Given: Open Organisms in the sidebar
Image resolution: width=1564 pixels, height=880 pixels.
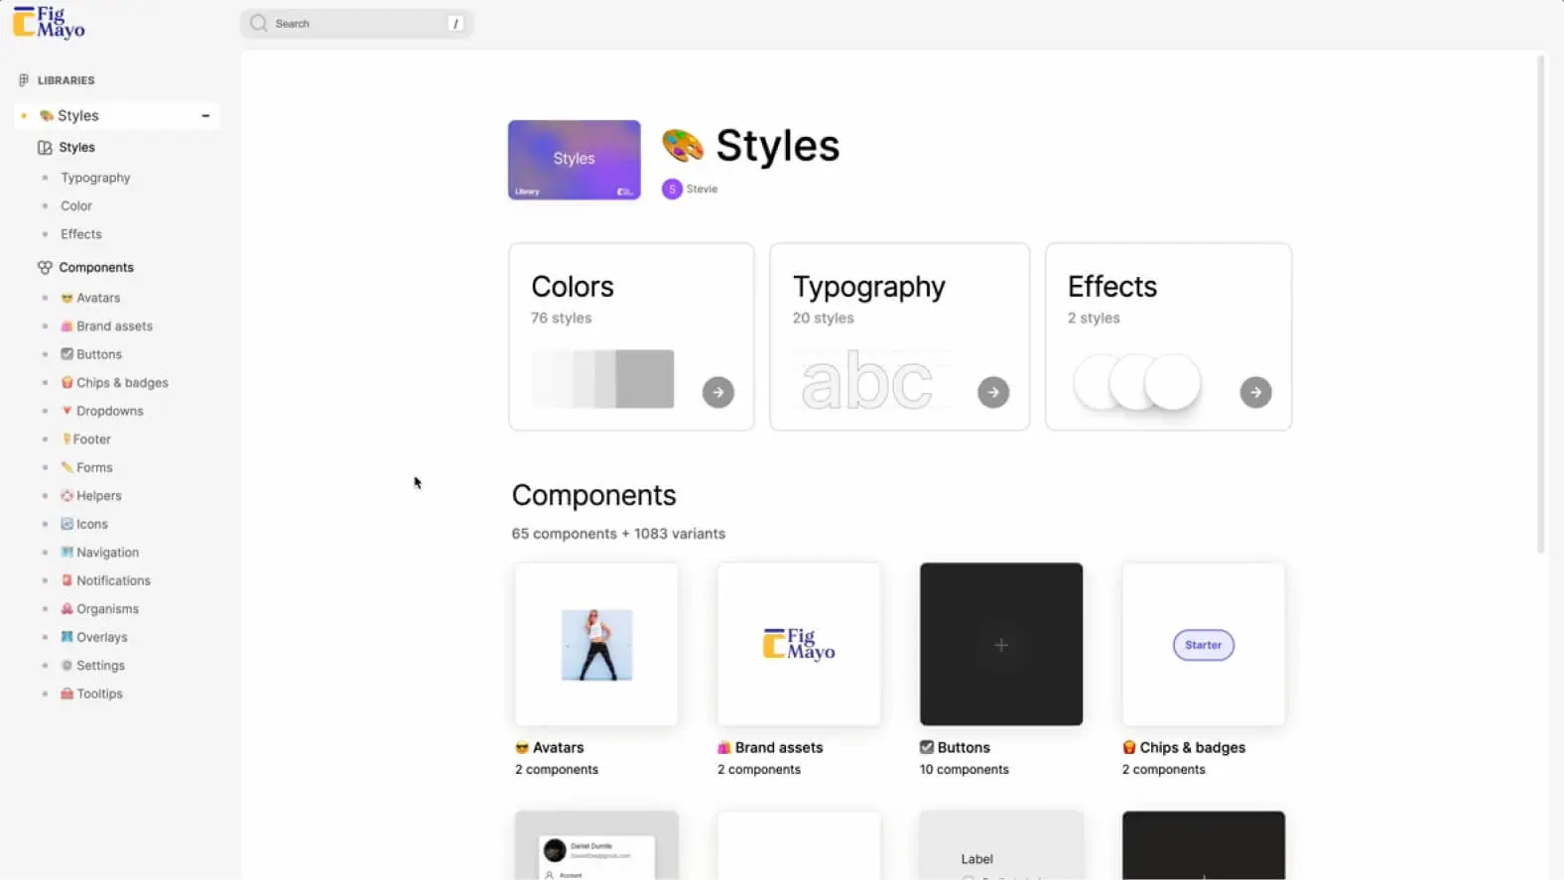Looking at the screenshot, I should click(100, 609).
